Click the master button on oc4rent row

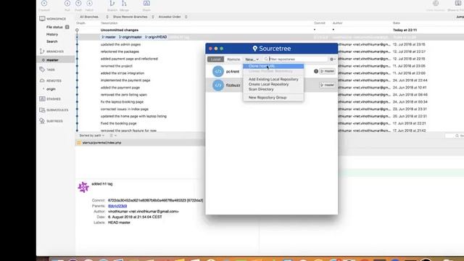(327, 71)
